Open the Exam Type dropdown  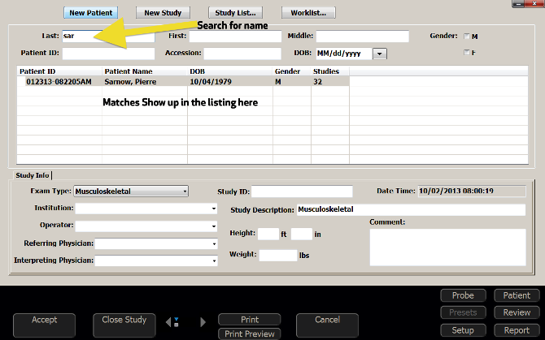pyautogui.click(x=131, y=192)
